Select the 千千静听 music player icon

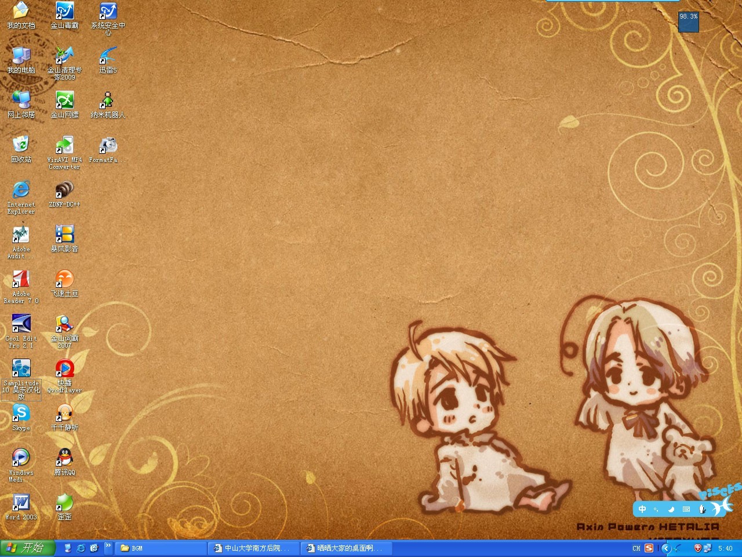(x=64, y=417)
